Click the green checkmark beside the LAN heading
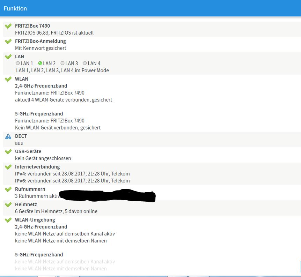This screenshot has height=277, width=301. click(x=8, y=57)
